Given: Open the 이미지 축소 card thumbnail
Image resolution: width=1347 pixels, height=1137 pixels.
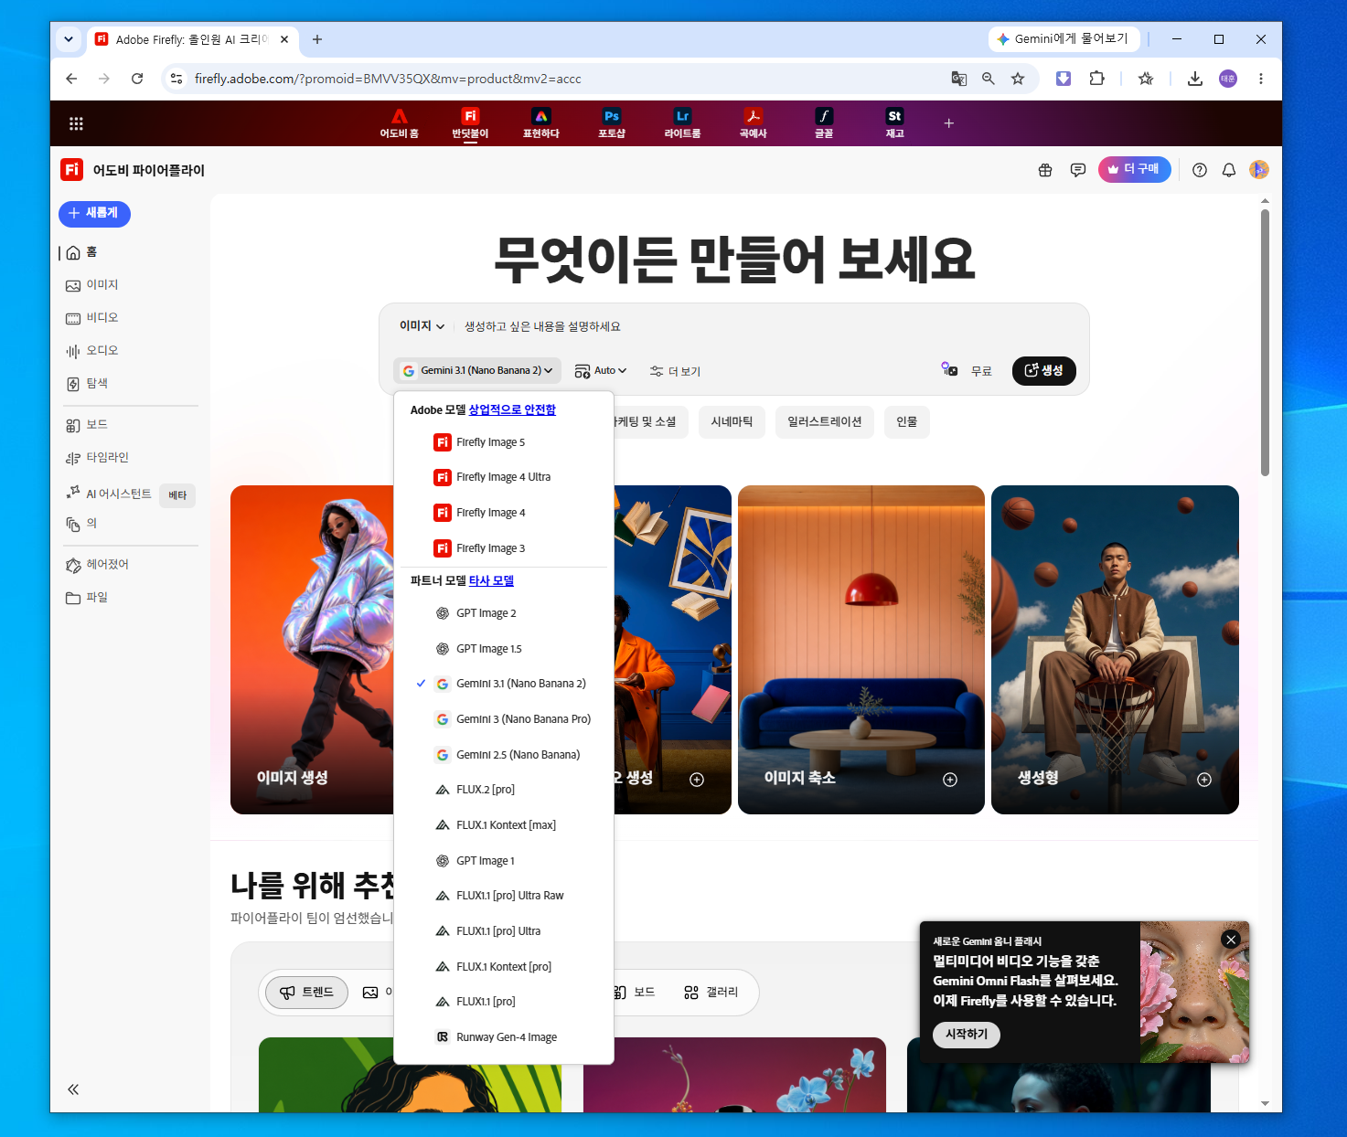Looking at the screenshot, I should pos(861,650).
